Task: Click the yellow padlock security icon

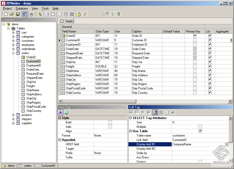Action: click(x=79, y=14)
